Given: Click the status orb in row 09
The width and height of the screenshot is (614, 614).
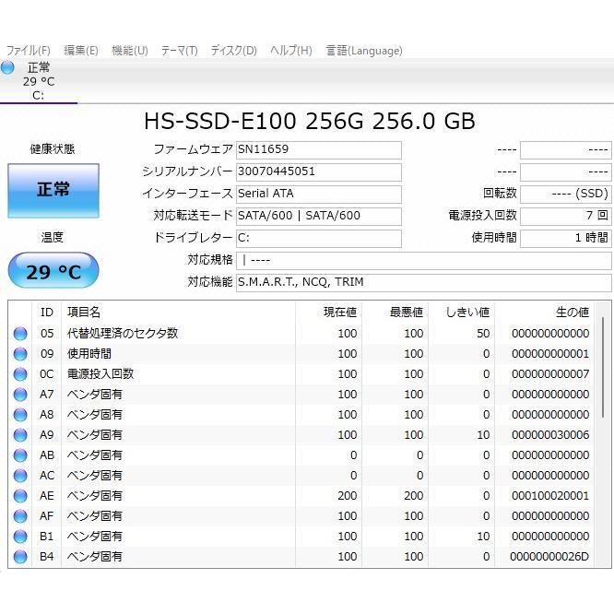Looking at the screenshot, I should click(x=20, y=354).
